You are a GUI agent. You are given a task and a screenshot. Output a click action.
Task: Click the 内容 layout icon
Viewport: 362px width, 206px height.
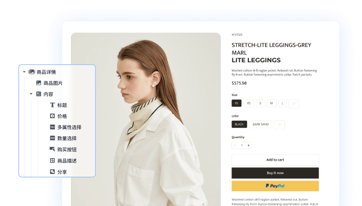(39, 94)
